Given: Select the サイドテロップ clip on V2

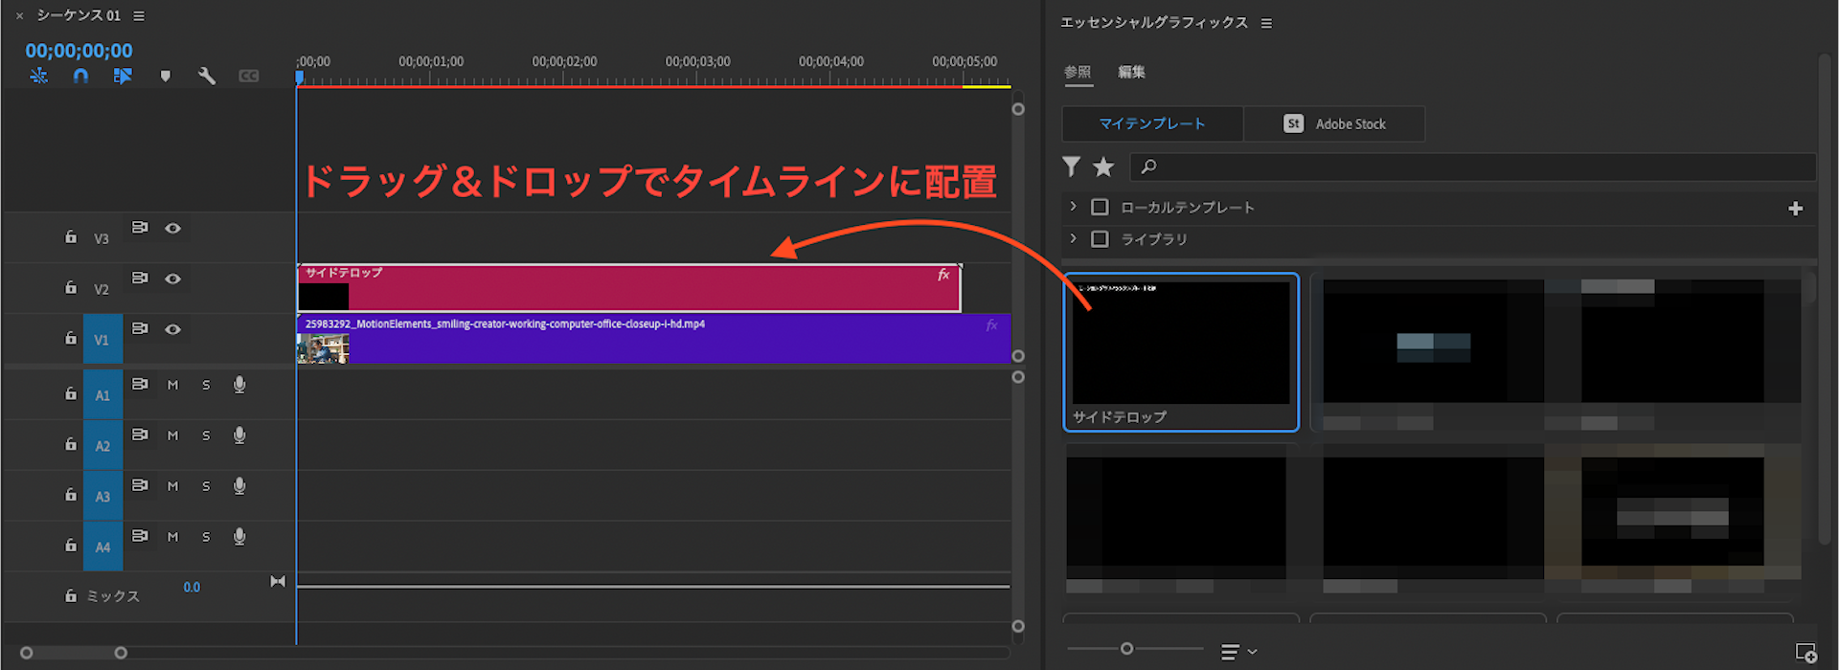Looking at the screenshot, I should (x=629, y=288).
